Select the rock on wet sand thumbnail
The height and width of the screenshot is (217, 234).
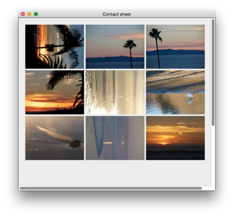tap(54, 138)
